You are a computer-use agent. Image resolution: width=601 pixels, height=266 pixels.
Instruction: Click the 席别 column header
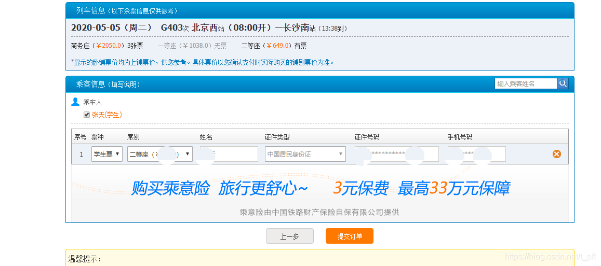[133, 137]
